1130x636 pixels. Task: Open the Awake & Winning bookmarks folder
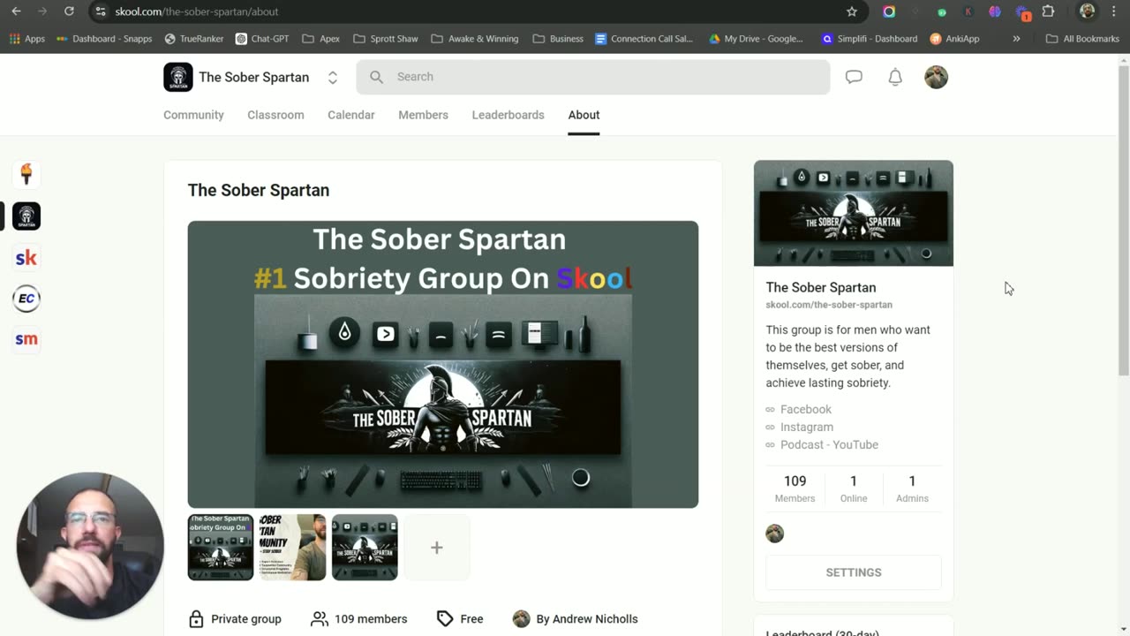click(476, 39)
